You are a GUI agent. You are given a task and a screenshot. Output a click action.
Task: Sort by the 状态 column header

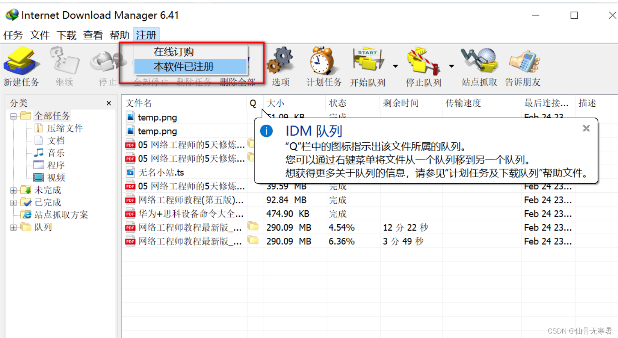[353, 103]
